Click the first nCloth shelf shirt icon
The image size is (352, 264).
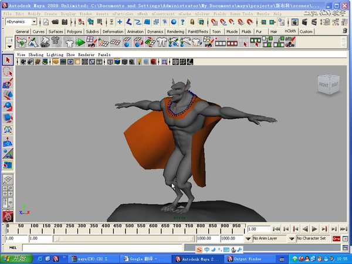click(22, 42)
